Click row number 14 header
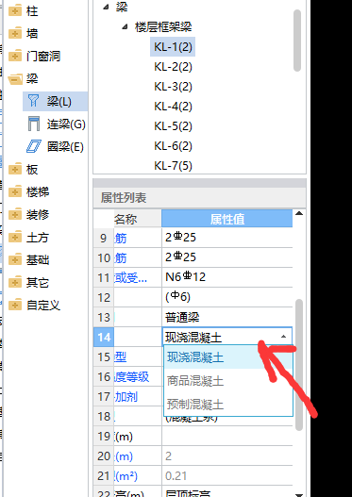The width and height of the screenshot is (352, 497). pyautogui.click(x=104, y=337)
